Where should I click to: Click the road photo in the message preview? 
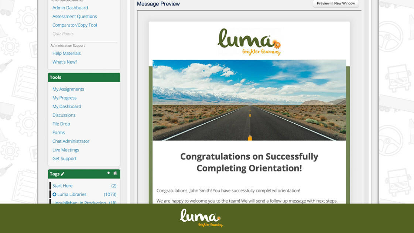click(249, 100)
